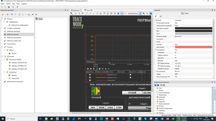This screenshot has width=216, height=121.
Task: Click the Windows Start button
Action: (3, 119)
